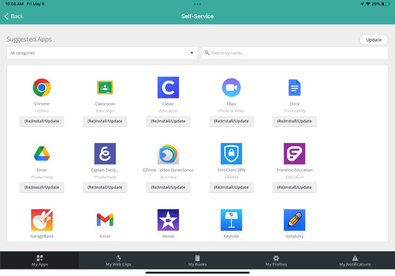Click the Gmail app name
The height and width of the screenshot is (276, 395).
click(x=105, y=236)
